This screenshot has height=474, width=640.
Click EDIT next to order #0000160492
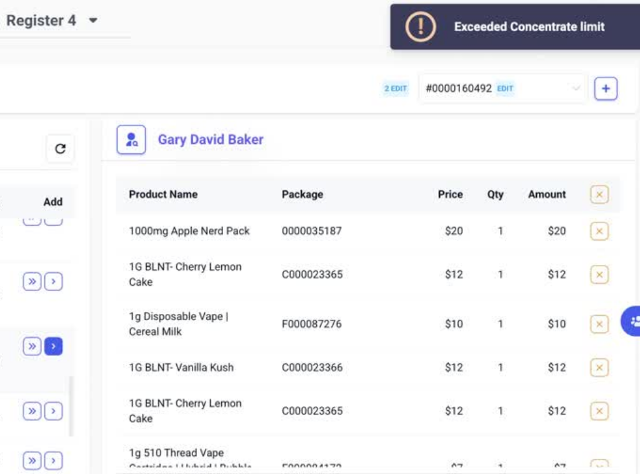(x=505, y=89)
